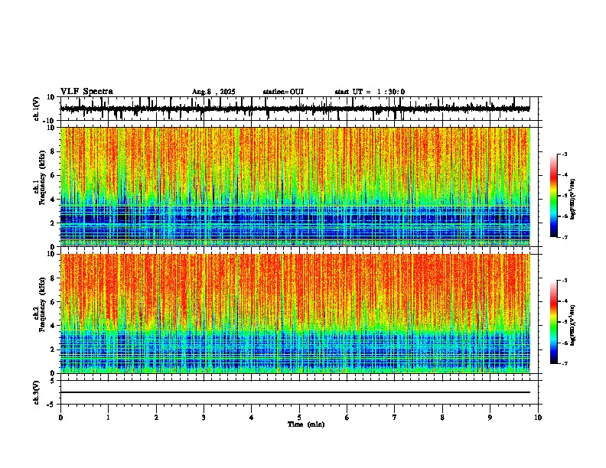Click the time axis tick label "3"

(x=204, y=418)
